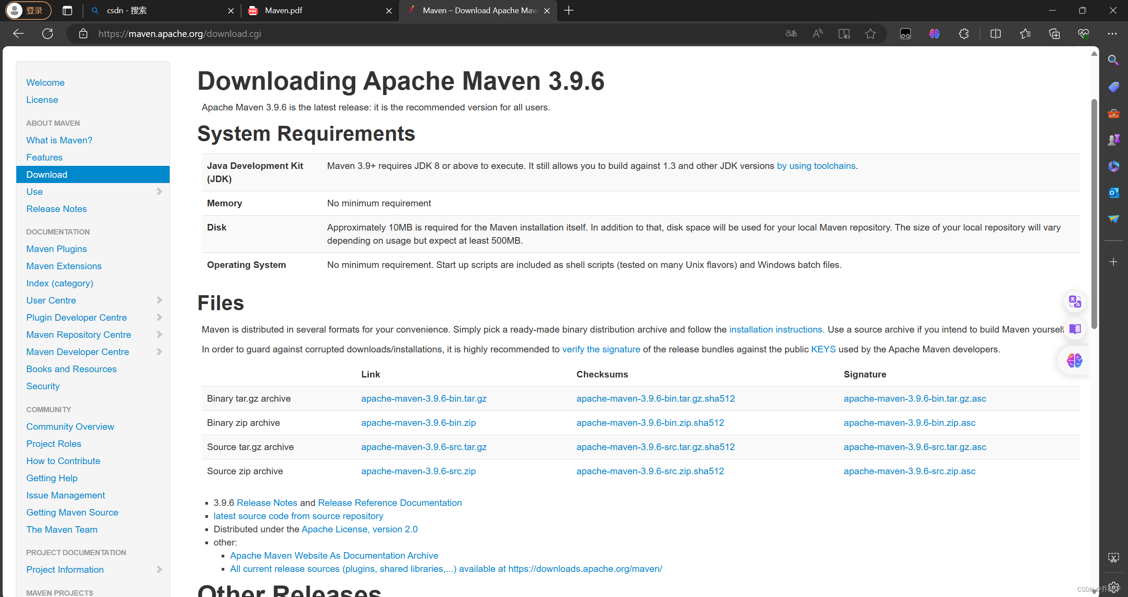This screenshot has height=597, width=1128.
Task: Activate the split screen icon
Action: pos(996,33)
